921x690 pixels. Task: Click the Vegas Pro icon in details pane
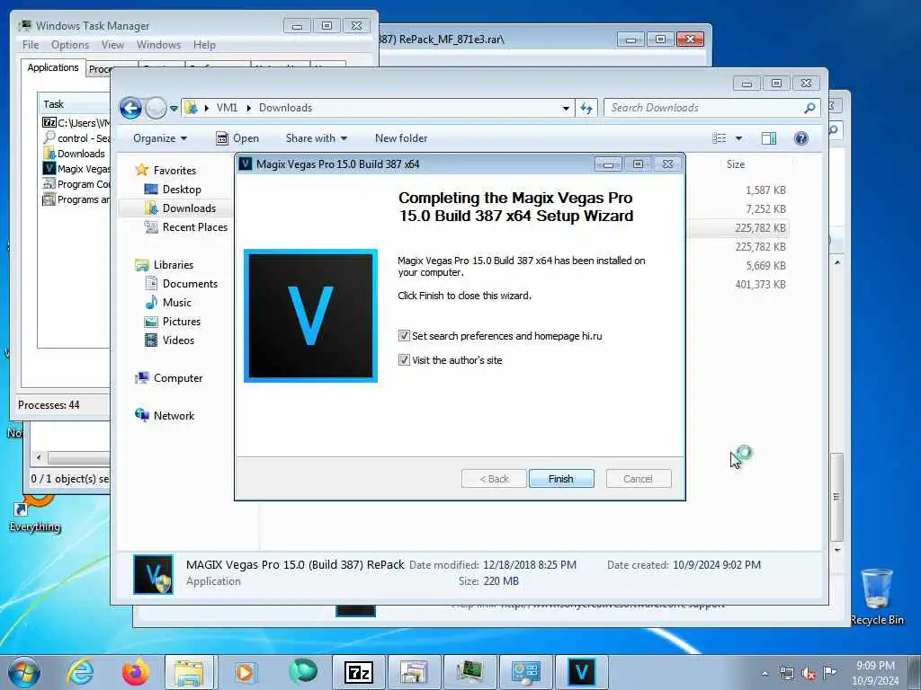153,574
